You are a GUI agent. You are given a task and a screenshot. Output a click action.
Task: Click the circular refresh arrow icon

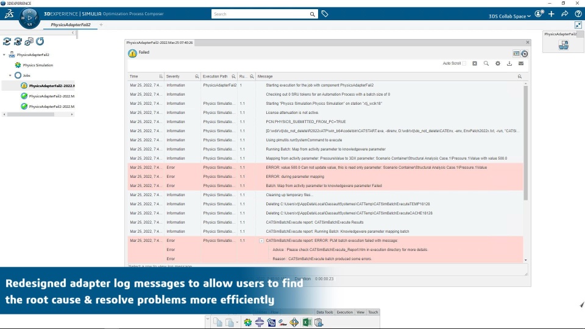[40, 41]
